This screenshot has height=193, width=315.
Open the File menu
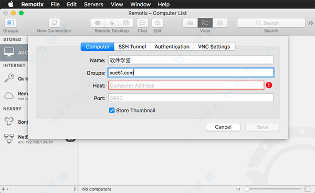coord(55,4)
